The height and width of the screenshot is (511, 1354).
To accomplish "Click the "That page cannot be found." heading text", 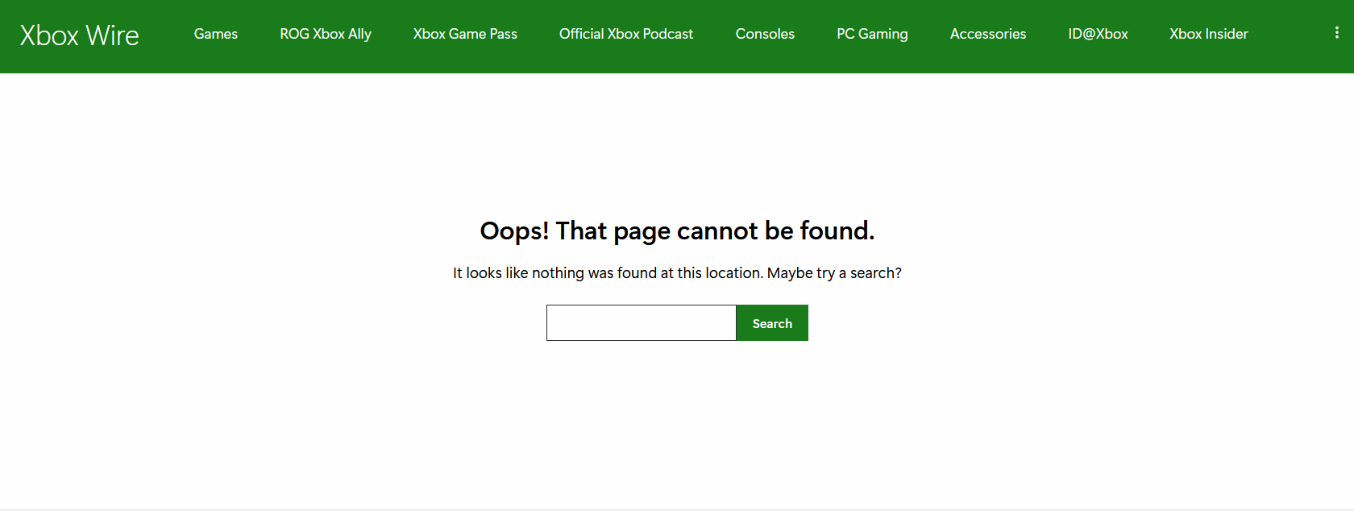I will point(714,231).
